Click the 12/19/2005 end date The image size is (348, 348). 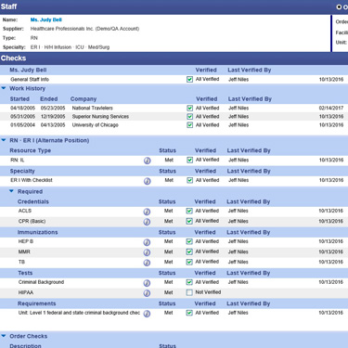tap(53, 117)
